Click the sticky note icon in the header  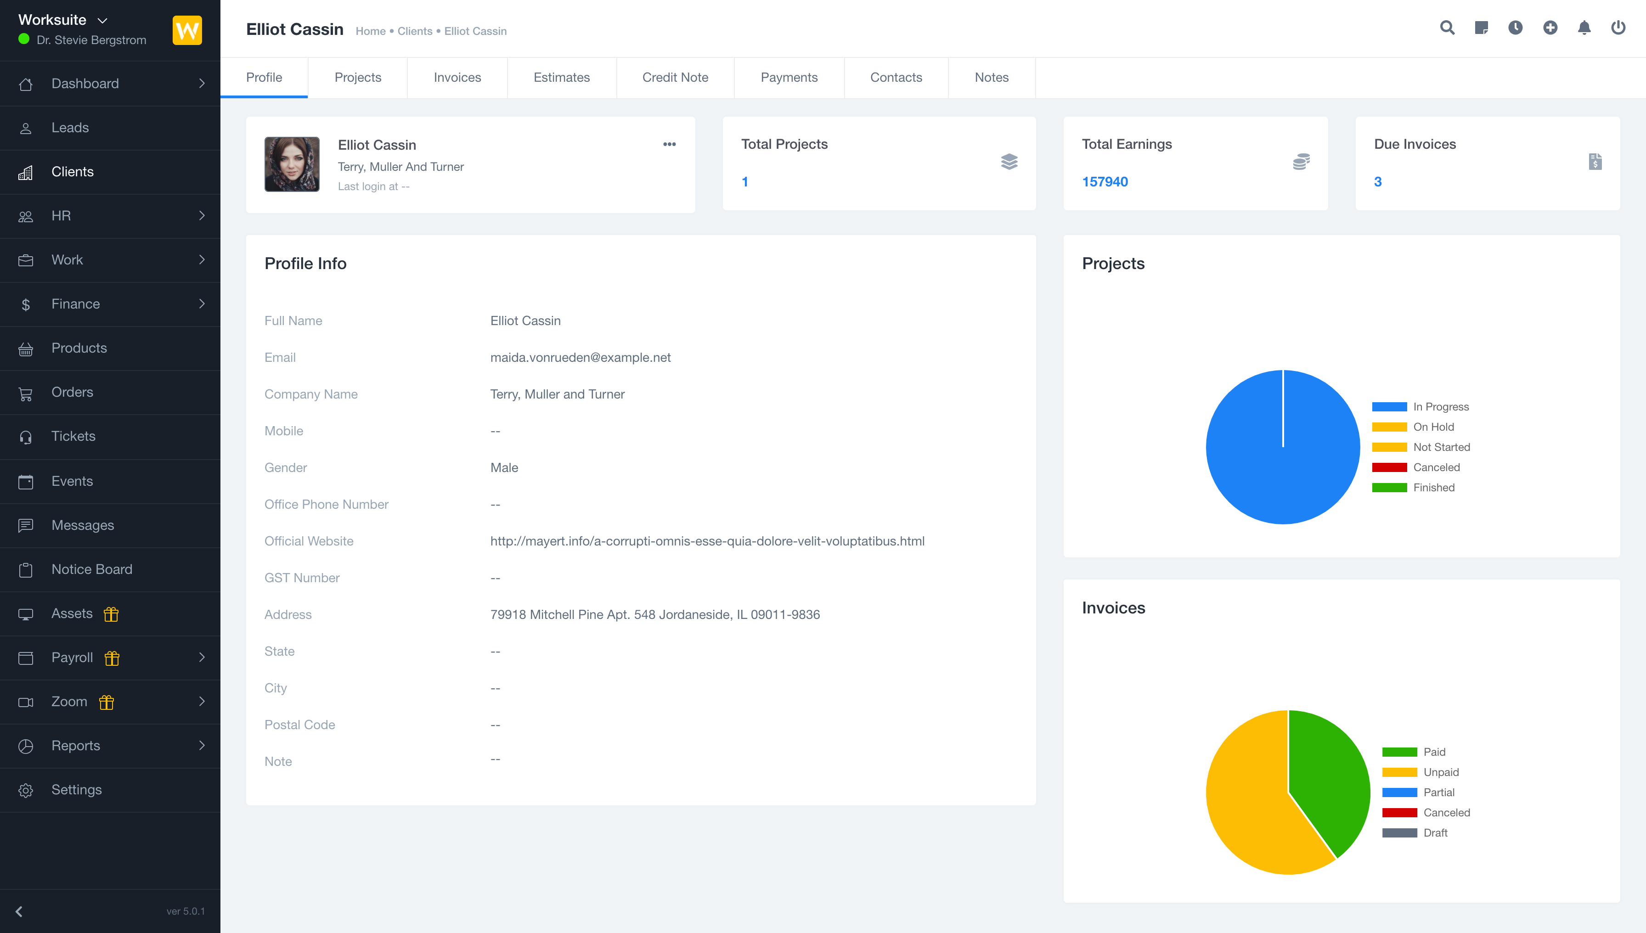click(1481, 28)
